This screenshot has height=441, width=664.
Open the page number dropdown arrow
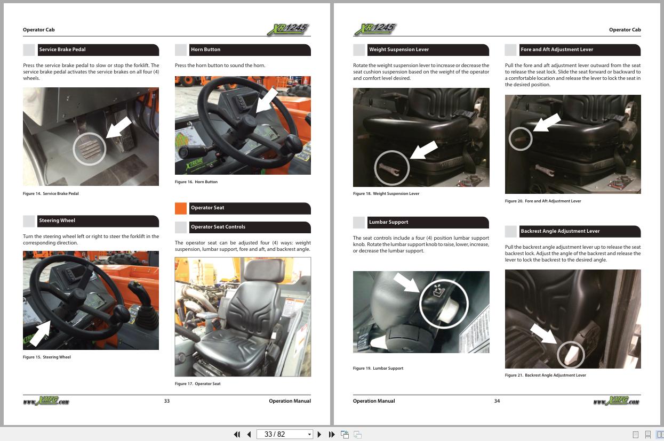pos(309,435)
